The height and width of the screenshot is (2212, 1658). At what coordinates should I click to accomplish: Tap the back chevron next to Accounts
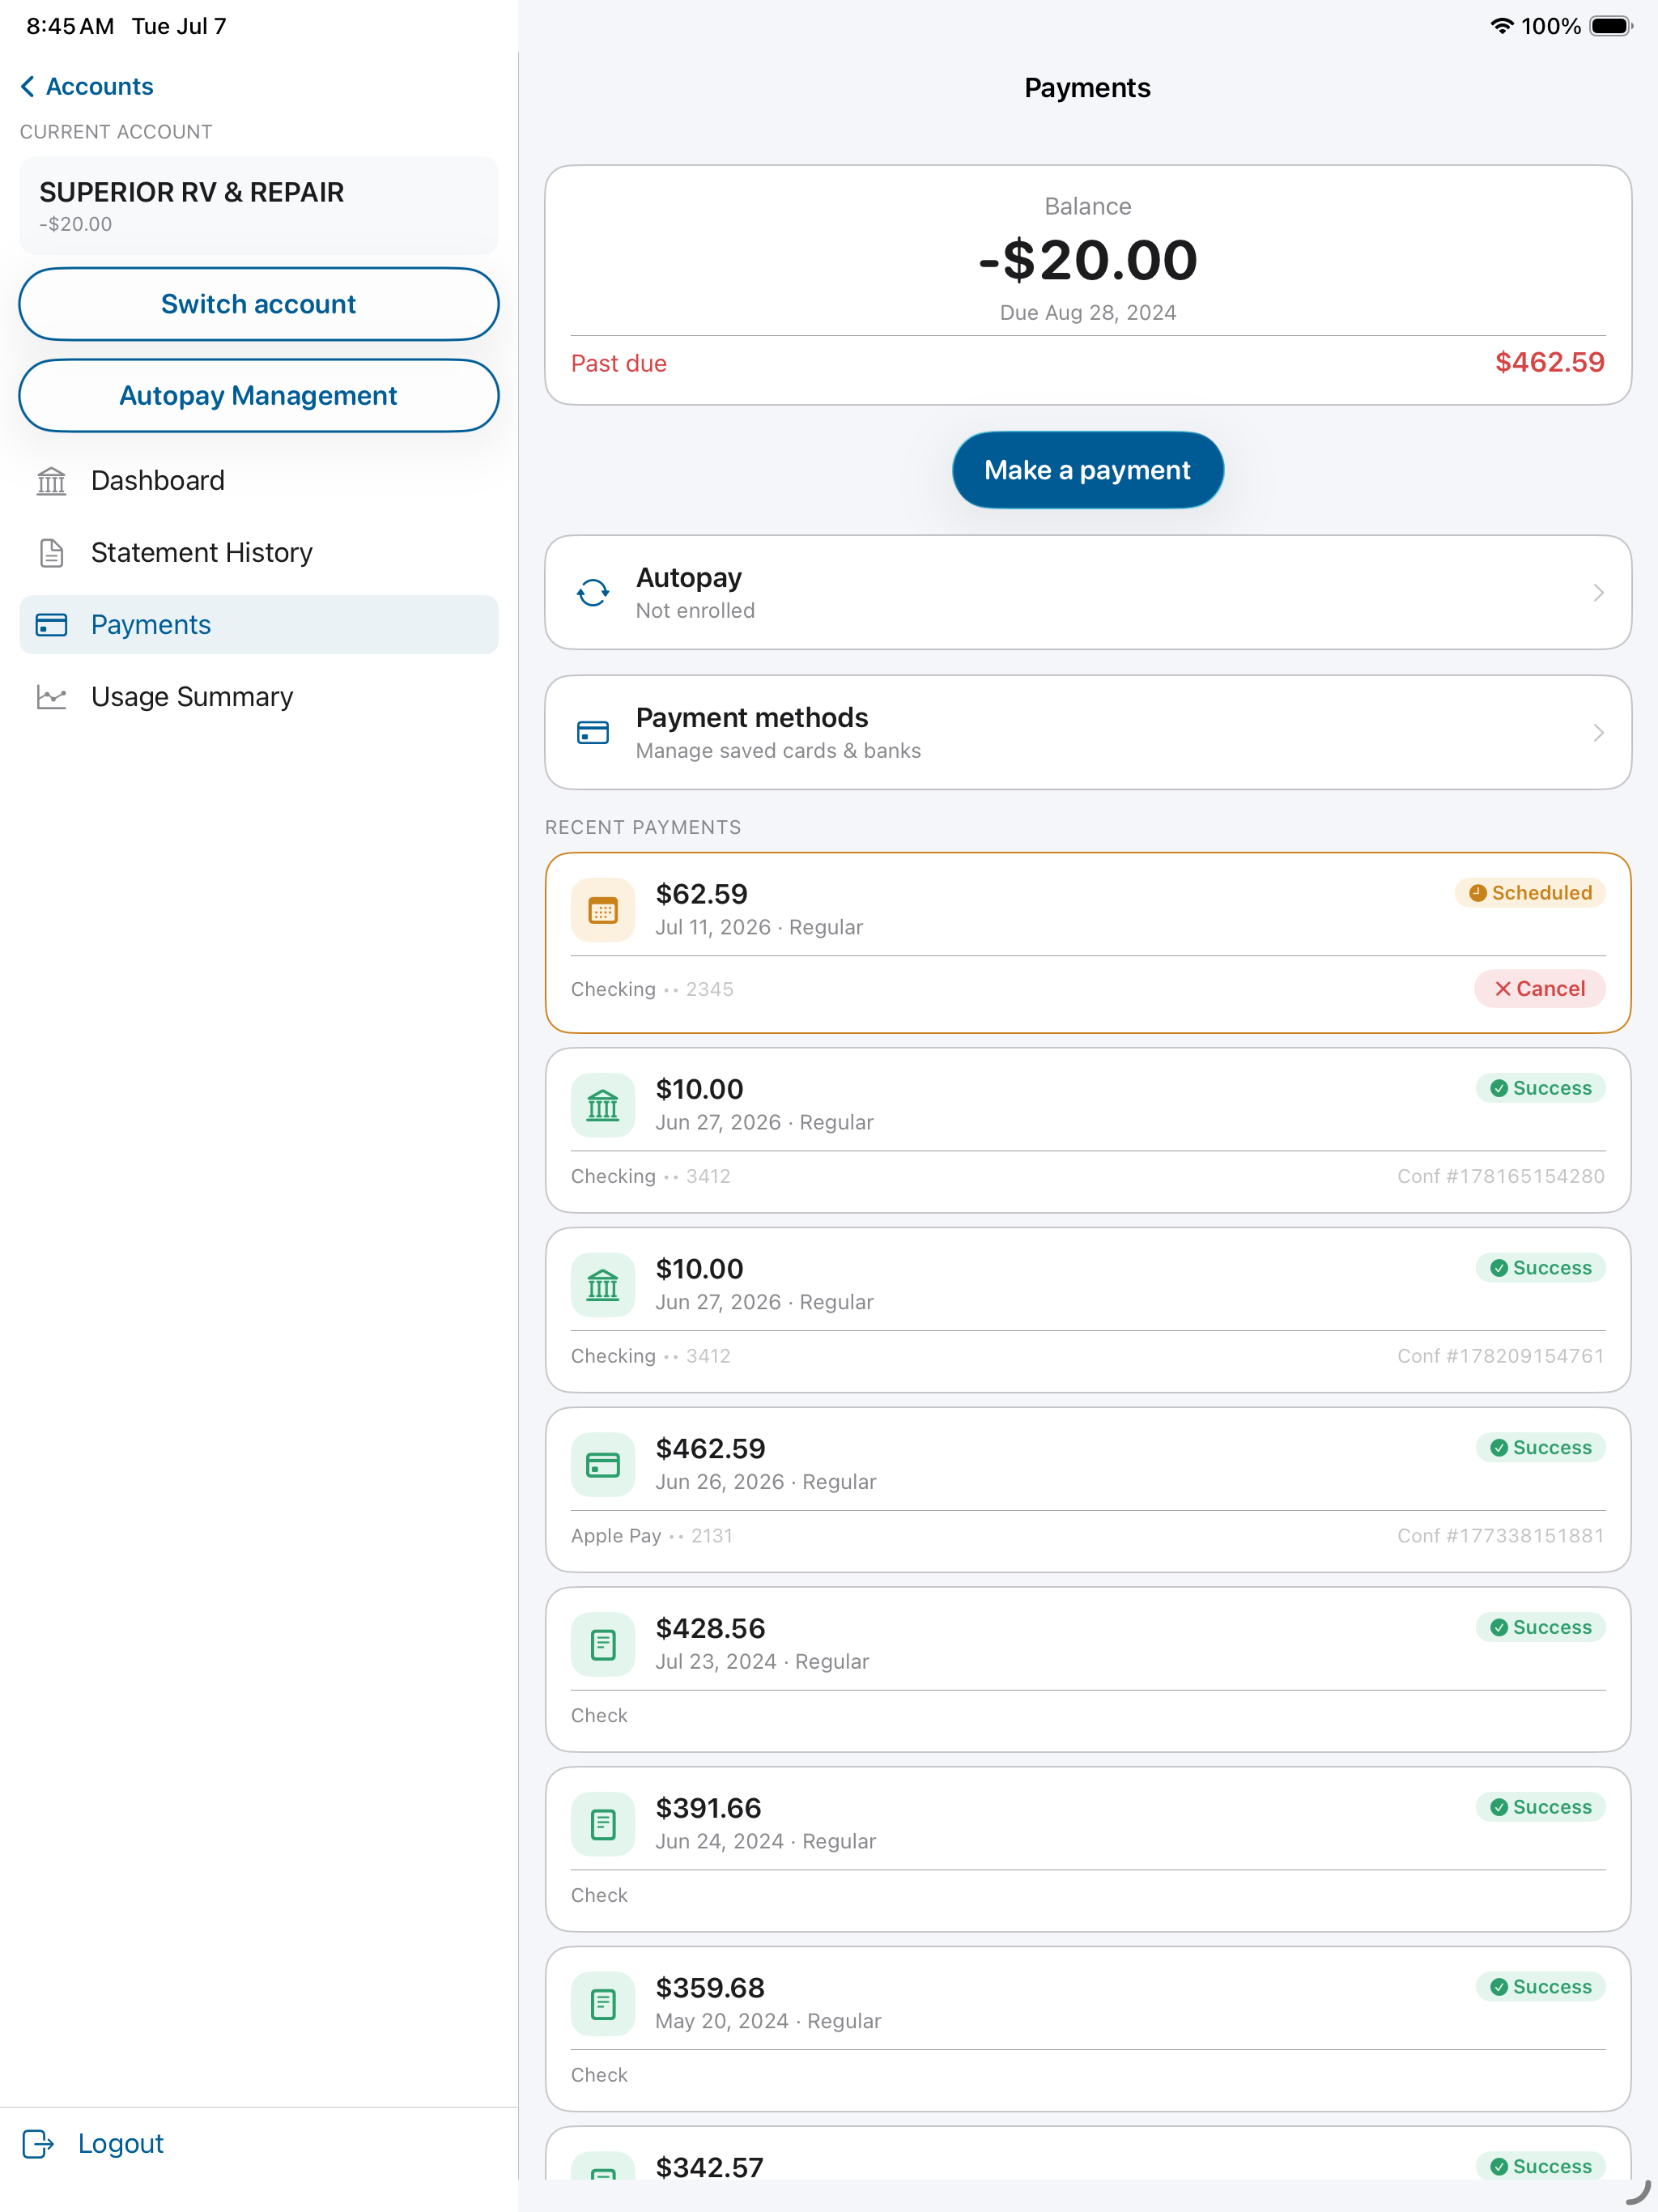pyautogui.click(x=27, y=87)
